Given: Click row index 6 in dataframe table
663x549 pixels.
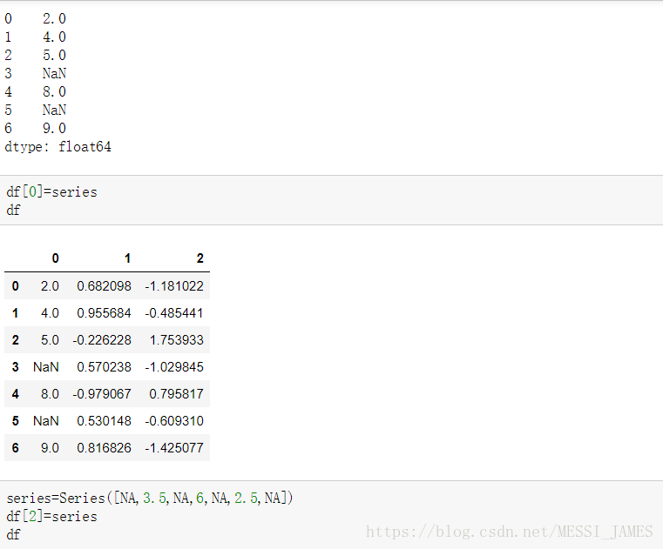Looking at the screenshot, I should point(15,448).
